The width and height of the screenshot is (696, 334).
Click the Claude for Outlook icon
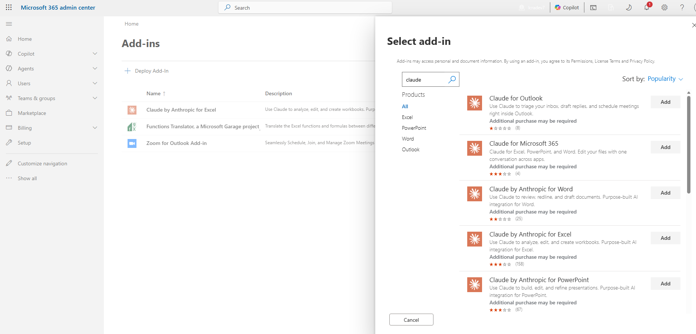[475, 103]
